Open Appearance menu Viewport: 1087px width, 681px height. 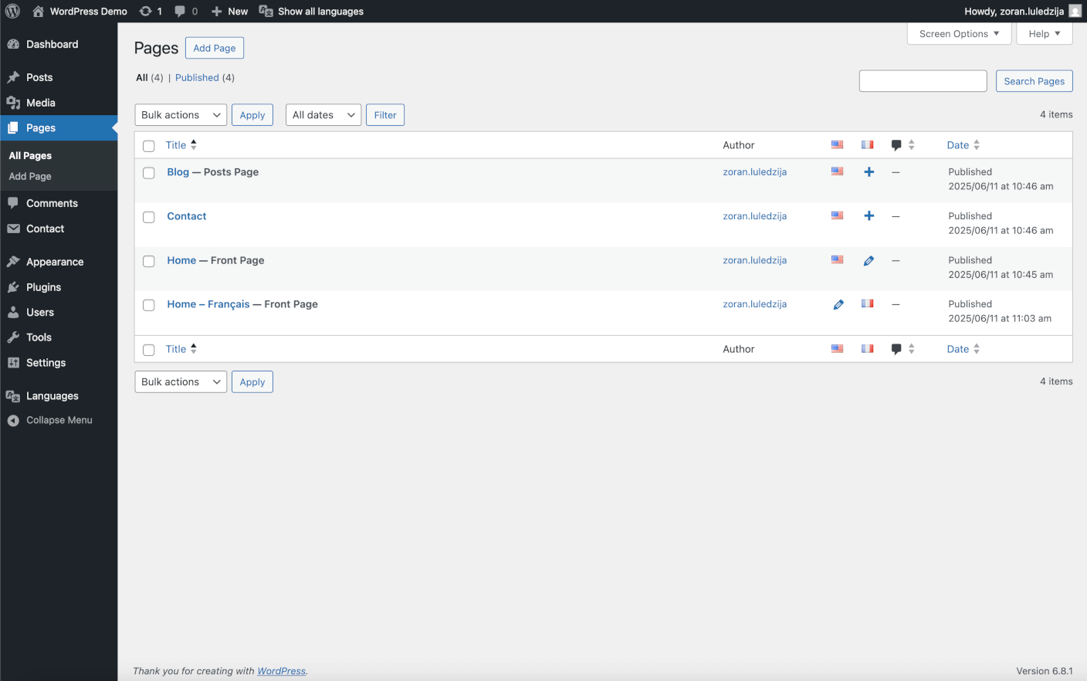click(x=59, y=262)
